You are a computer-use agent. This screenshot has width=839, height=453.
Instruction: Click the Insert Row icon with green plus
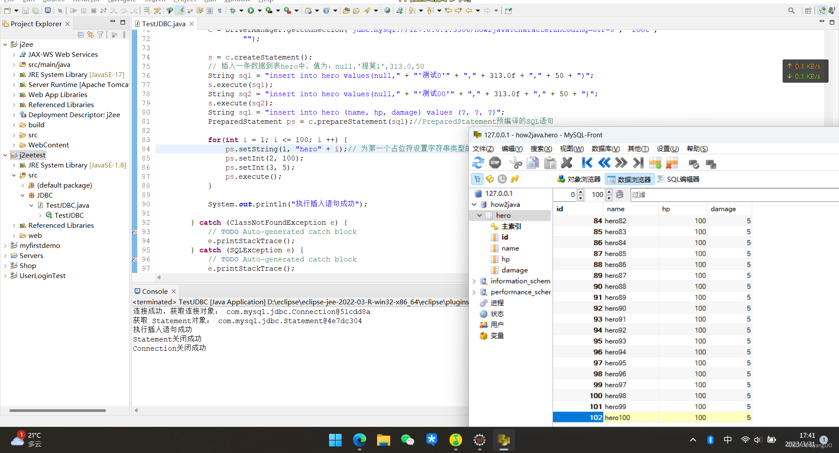point(655,163)
